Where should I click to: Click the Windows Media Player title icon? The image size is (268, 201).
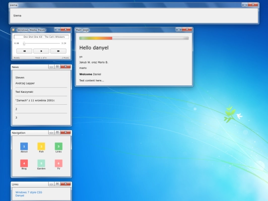13,30
